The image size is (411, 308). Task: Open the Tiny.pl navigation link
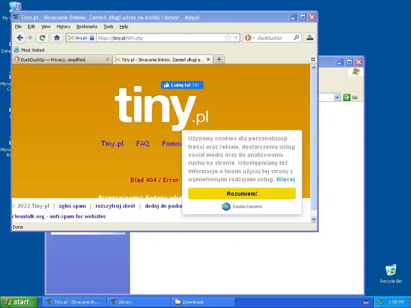click(x=112, y=144)
